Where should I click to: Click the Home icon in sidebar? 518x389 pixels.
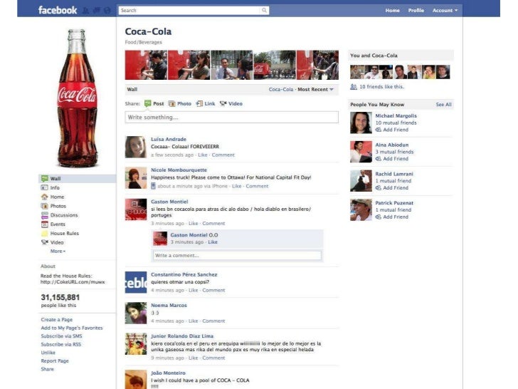(x=45, y=197)
